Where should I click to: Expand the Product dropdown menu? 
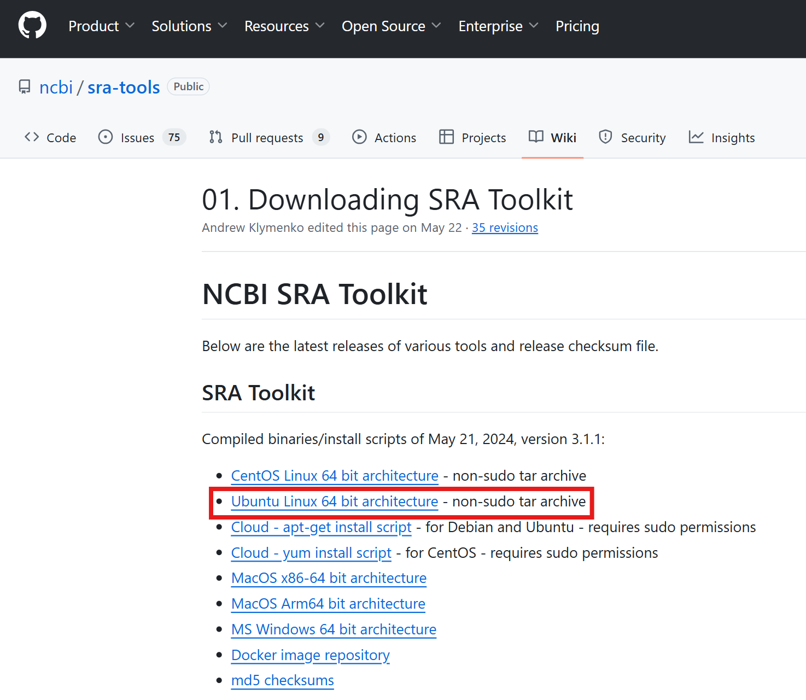101,26
